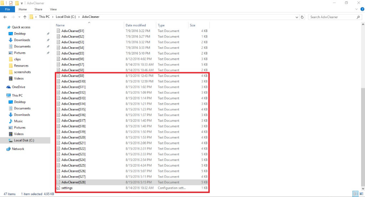Switch to the View ribbon tab
Screen dimensions: 365x197
pos(53,9)
